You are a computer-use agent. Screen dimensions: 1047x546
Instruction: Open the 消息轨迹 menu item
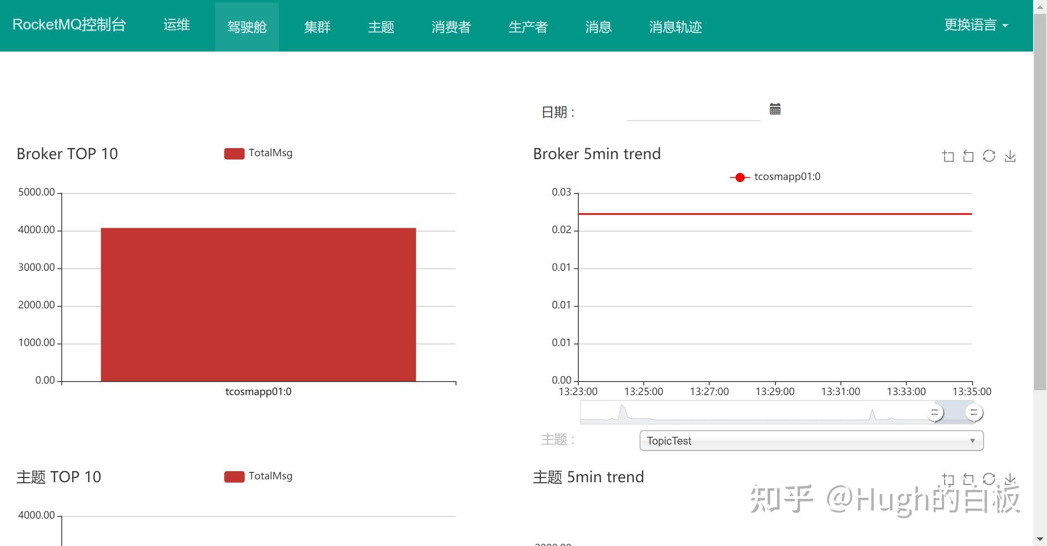[x=675, y=26]
